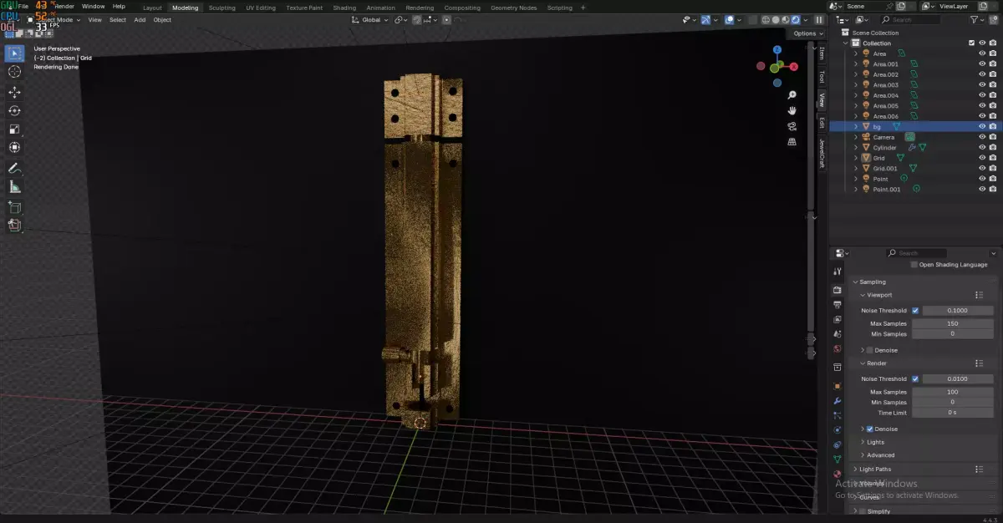Hide the Camera object in viewport
Image resolution: width=1003 pixels, height=523 pixels.
point(982,137)
